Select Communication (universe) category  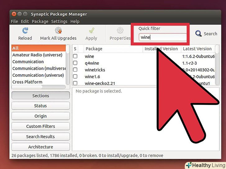tap(38, 75)
